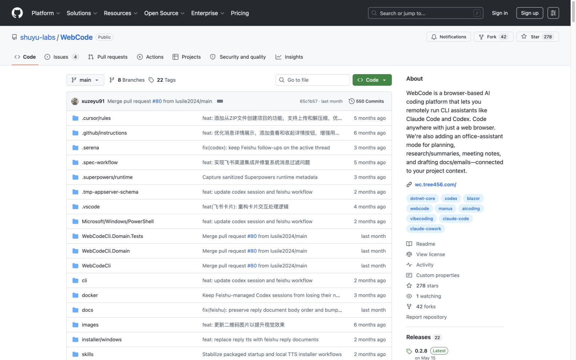Image resolution: width=576 pixels, height=360 pixels.
Task: Click the 65c1b57 commit hash
Action: tap(309, 101)
